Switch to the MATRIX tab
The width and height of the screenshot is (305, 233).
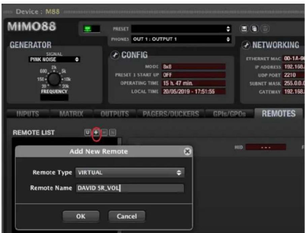tap(71, 114)
